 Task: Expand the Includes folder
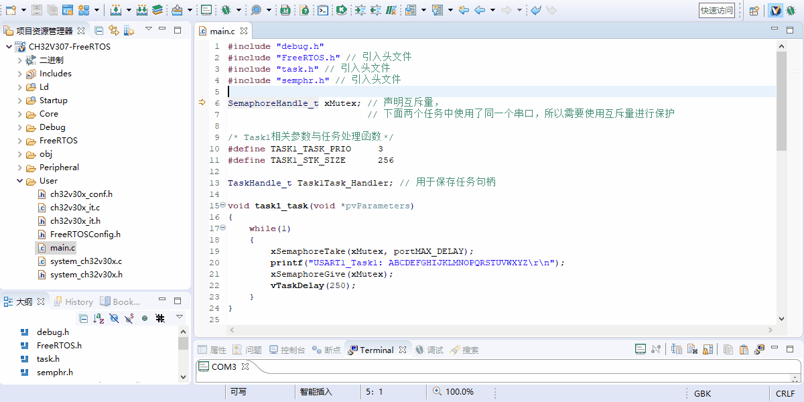click(x=19, y=74)
